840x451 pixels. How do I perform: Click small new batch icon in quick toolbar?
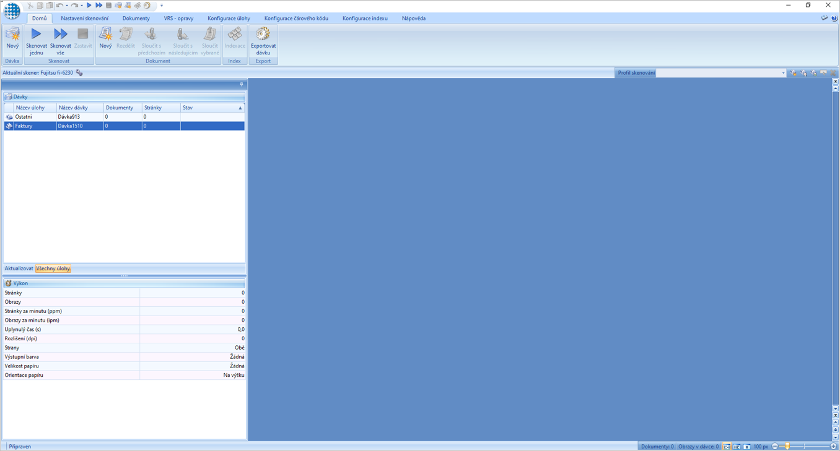[118, 6]
